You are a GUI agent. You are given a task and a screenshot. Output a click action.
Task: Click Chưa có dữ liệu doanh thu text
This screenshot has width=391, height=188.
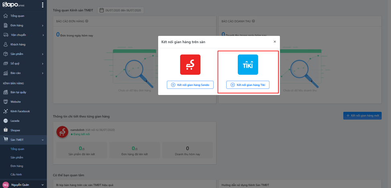[x=300, y=91]
